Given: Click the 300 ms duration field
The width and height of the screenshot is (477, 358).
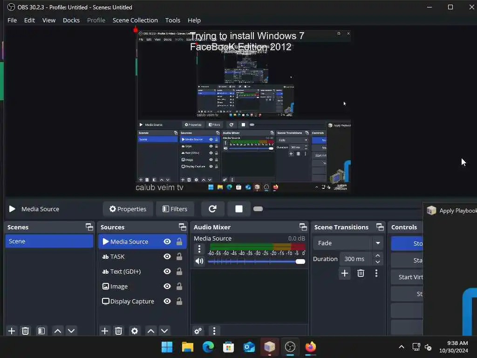Looking at the screenshot, I should (356, 259).
